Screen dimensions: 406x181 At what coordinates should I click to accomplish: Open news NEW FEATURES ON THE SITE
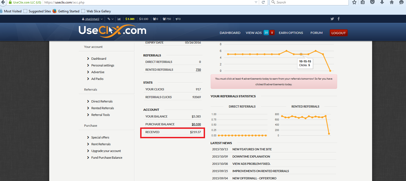252,149
